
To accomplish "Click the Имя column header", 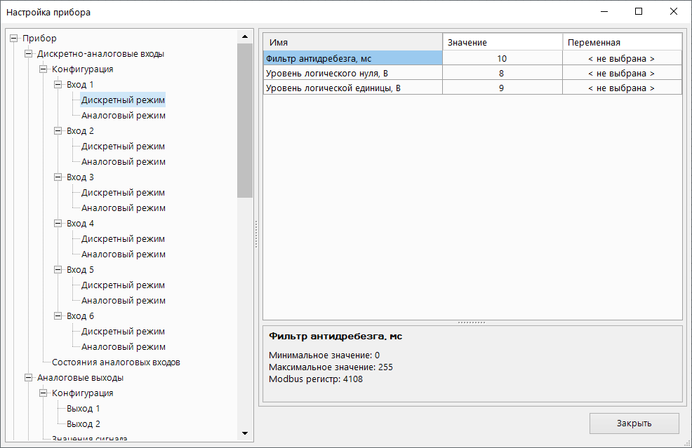I will [352, 43].
